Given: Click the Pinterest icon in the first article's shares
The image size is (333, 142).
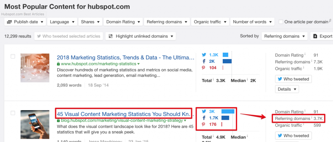Looking at the screenshot, I should click(x=204, y=68).
